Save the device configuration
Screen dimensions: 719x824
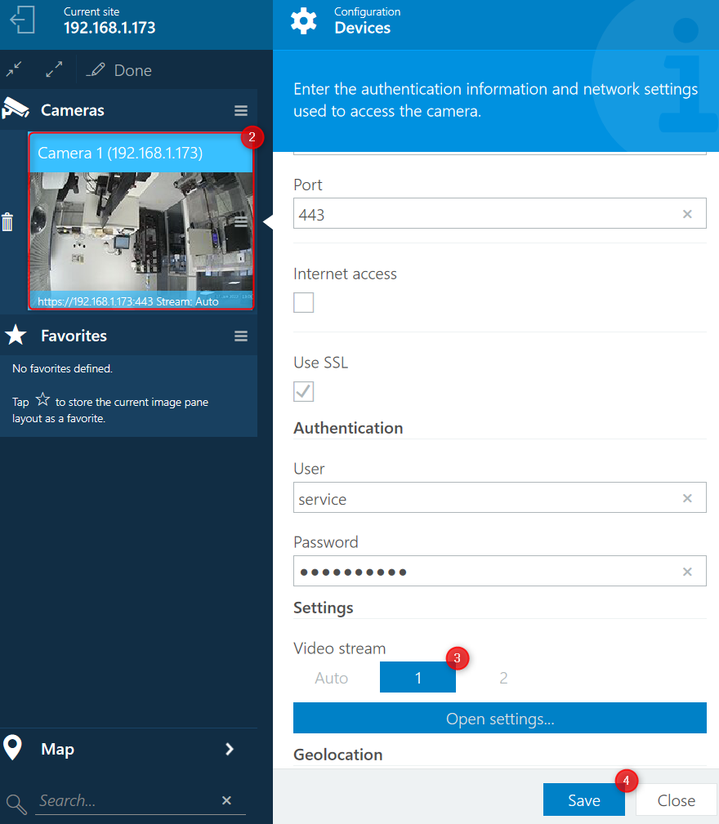584,800
